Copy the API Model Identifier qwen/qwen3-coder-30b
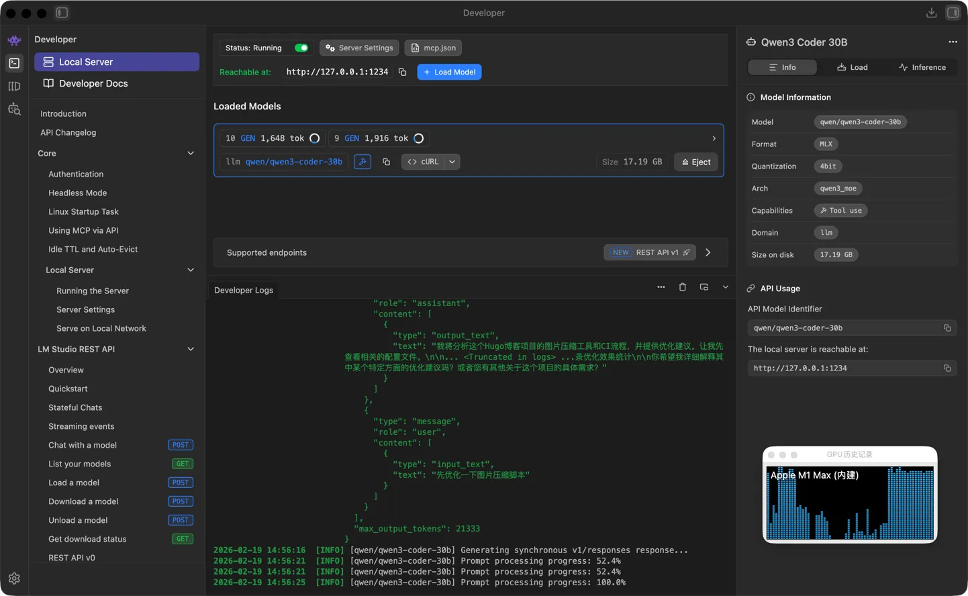This screenshot has height=596, width=968. 947,328
